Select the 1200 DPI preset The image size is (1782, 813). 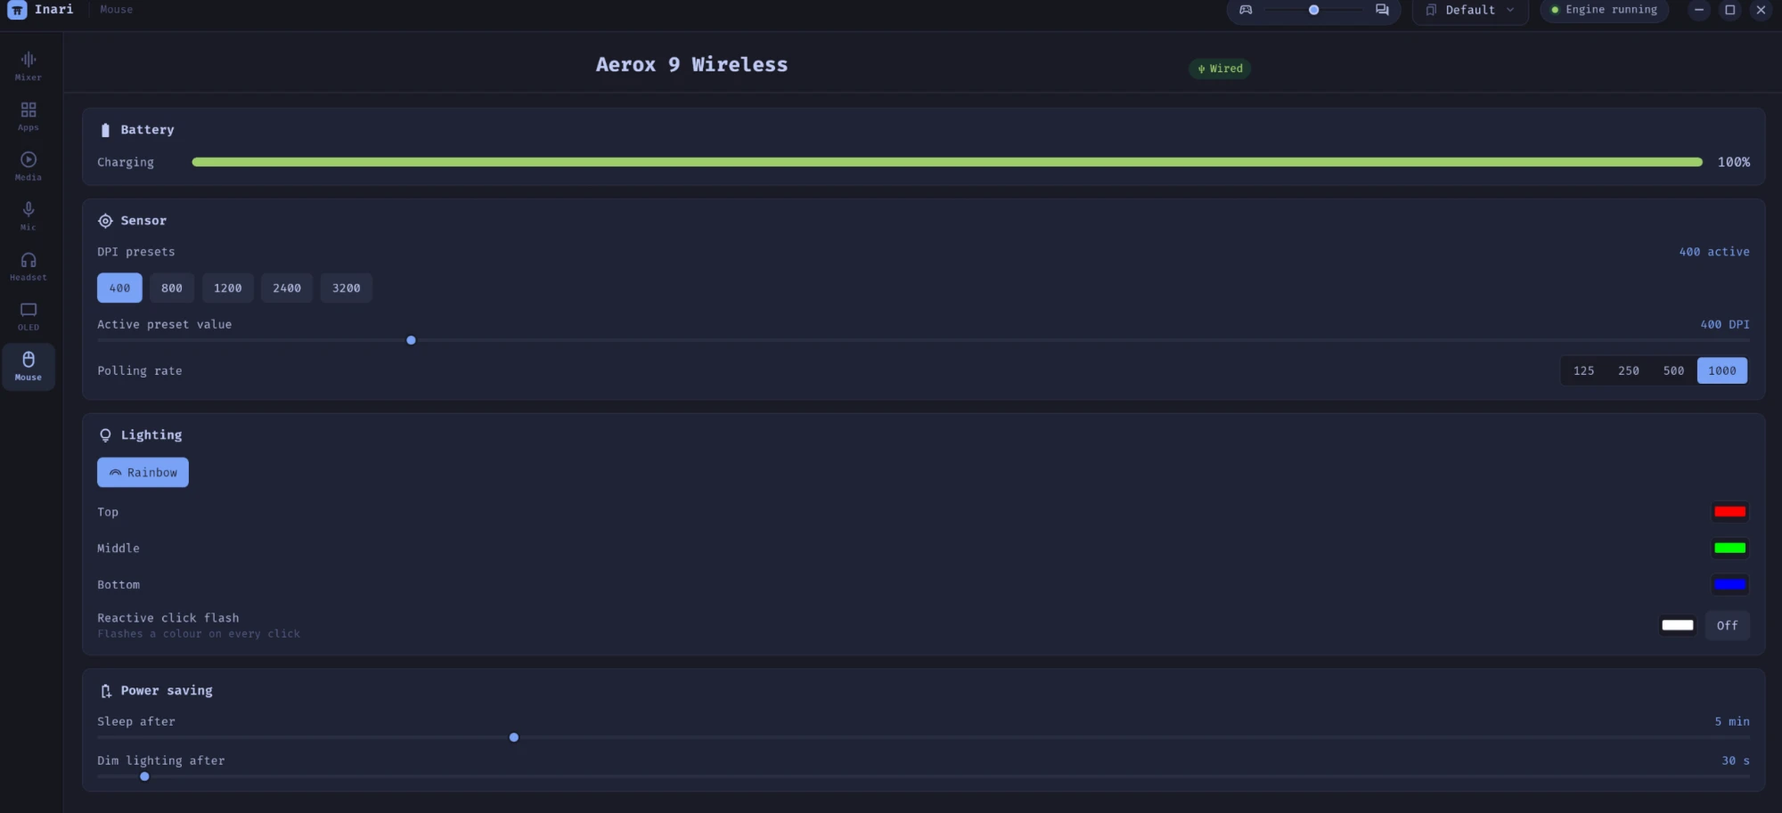click(x=228, y=288)
